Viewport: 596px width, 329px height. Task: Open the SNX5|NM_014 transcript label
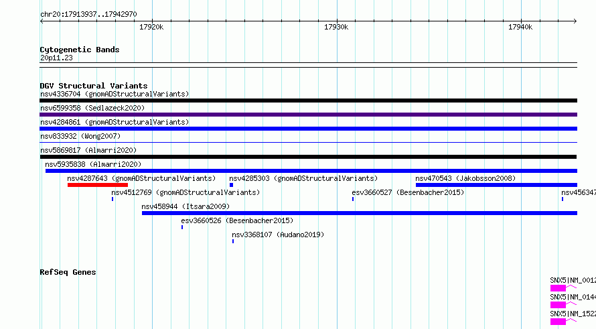click(x=573, y=297)
